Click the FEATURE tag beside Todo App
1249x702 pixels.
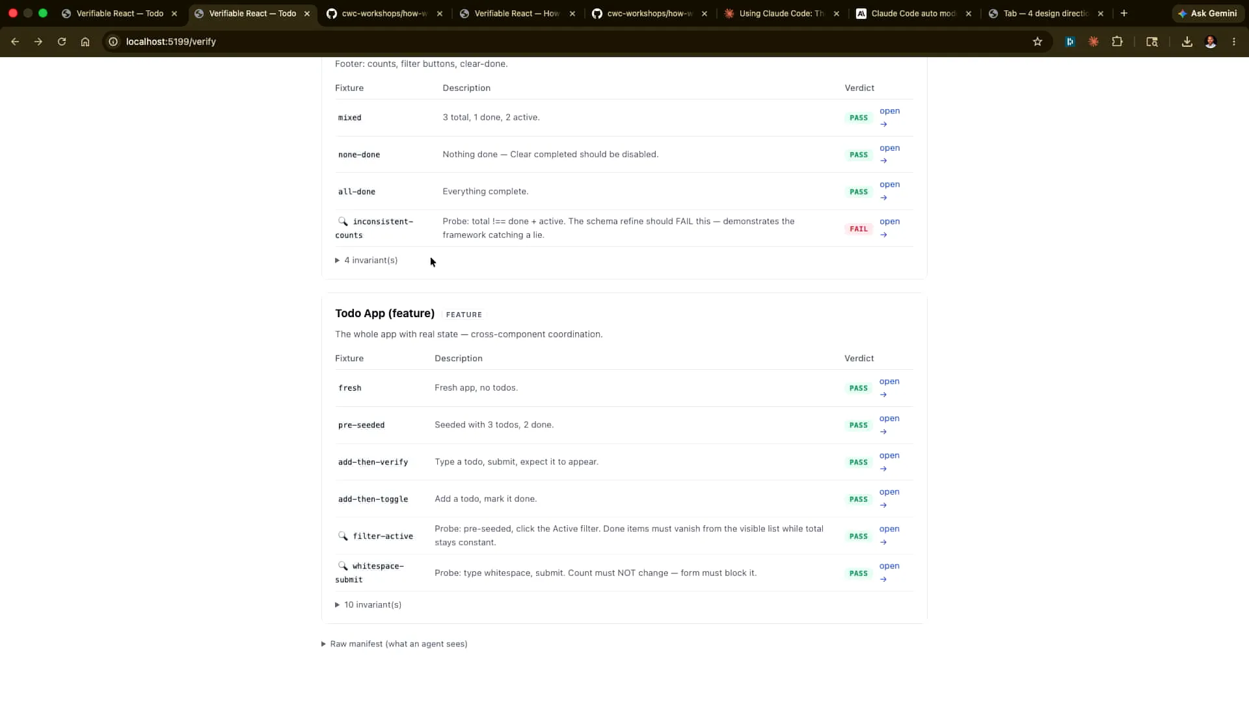[464, 315]
